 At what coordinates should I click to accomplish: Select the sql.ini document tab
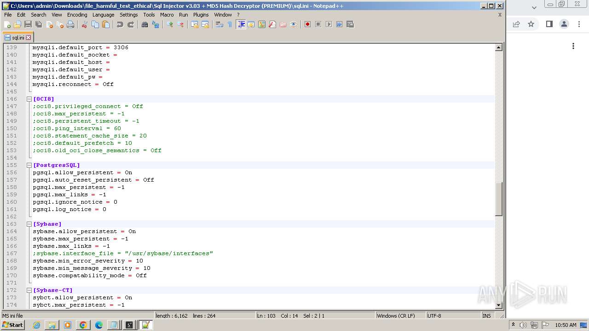point(18,38)
